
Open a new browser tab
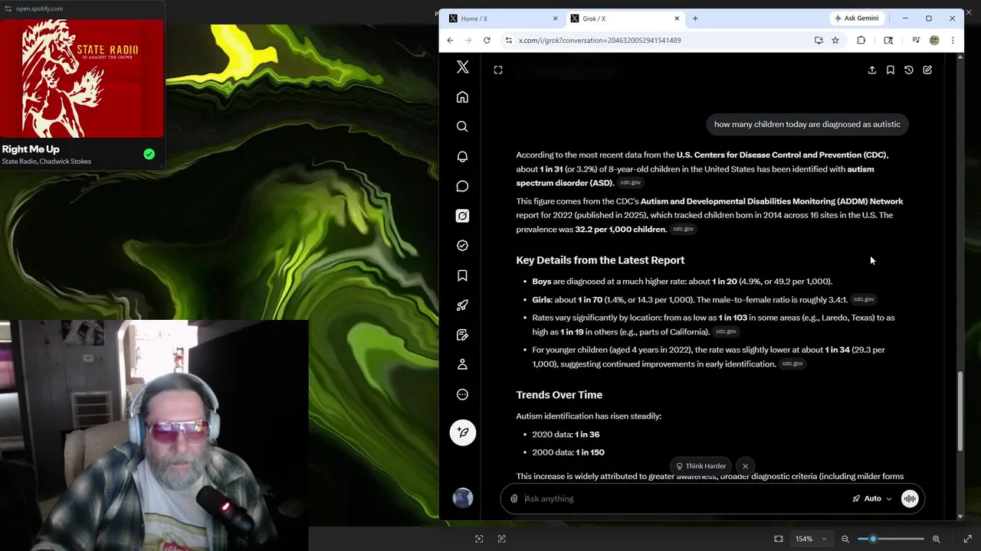[x=695, y=18]
